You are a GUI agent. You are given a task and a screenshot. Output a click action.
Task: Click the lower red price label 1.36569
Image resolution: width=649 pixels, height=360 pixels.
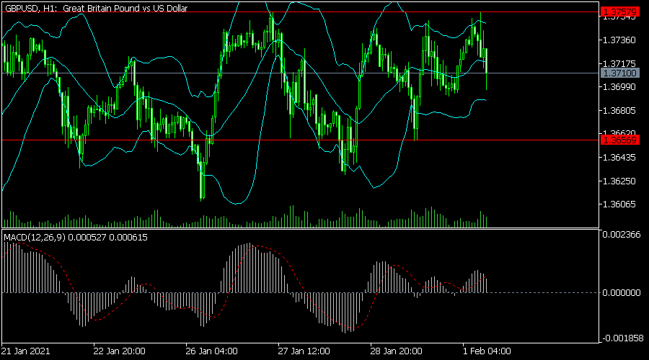(619, 140)
